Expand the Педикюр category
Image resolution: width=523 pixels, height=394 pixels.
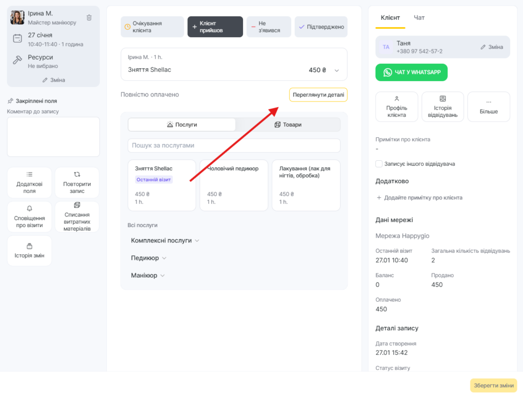click(x=149, y=258)
